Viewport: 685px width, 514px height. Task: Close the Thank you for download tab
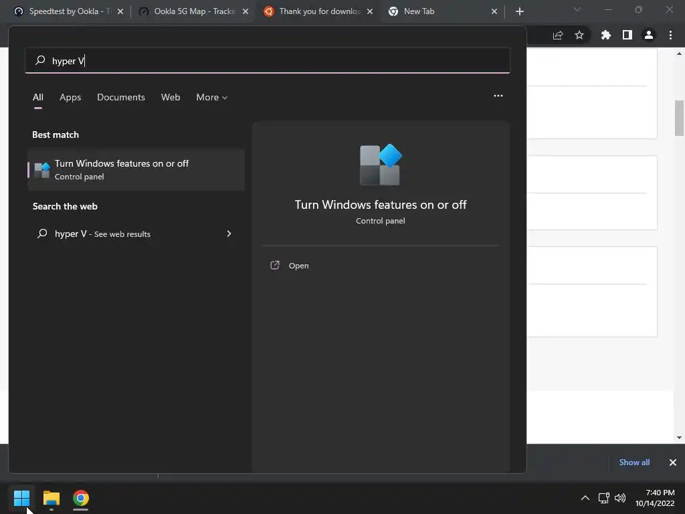coord(369,11)
